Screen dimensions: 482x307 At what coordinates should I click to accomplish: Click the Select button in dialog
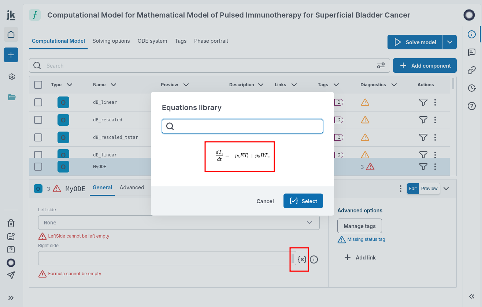click(x=303, y=201)
